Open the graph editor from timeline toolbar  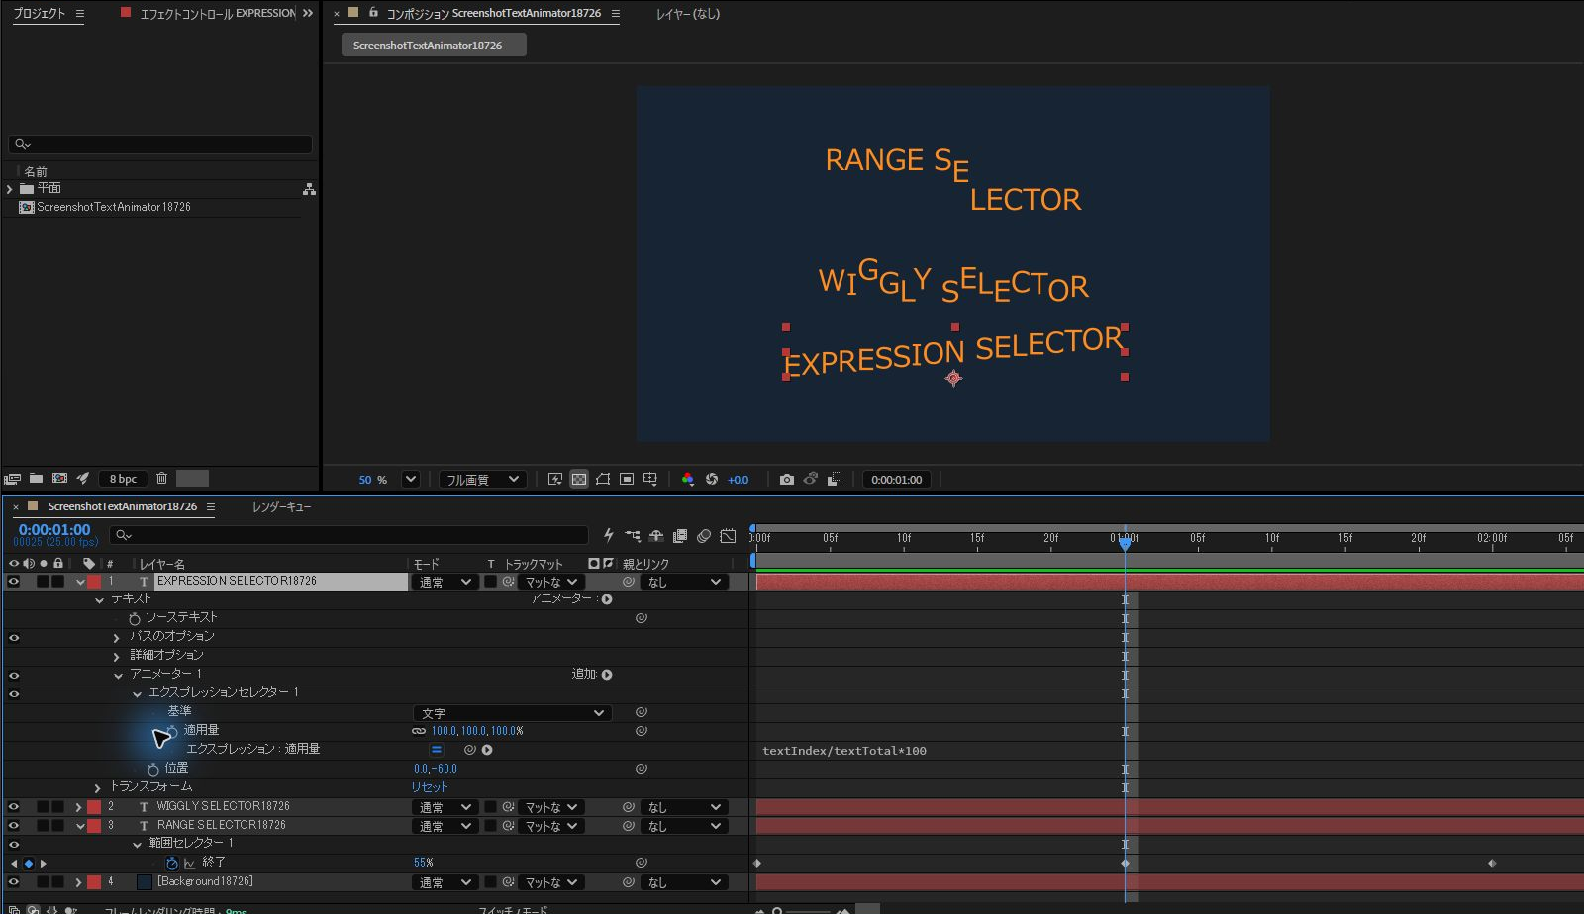pos(728,536)
